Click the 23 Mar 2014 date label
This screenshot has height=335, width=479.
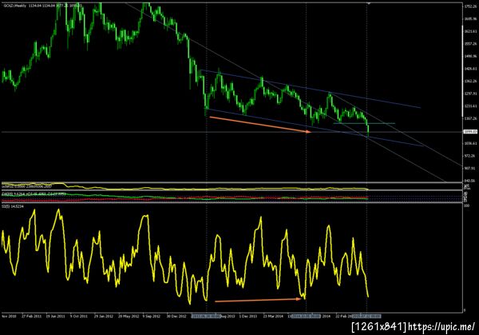(x=273, y=316)
